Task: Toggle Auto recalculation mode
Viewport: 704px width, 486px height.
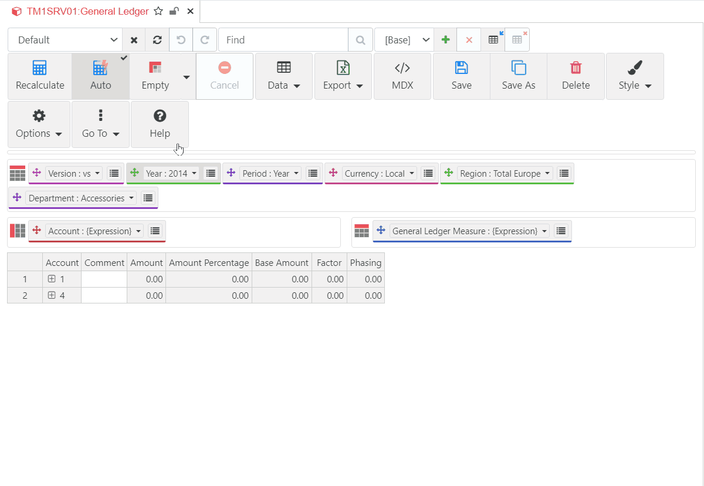Action: tap(101, 76)
